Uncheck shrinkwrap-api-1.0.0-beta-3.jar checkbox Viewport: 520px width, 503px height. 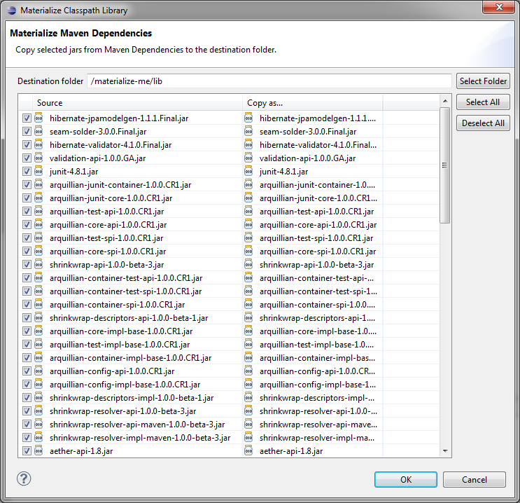(x=27, y=265)
